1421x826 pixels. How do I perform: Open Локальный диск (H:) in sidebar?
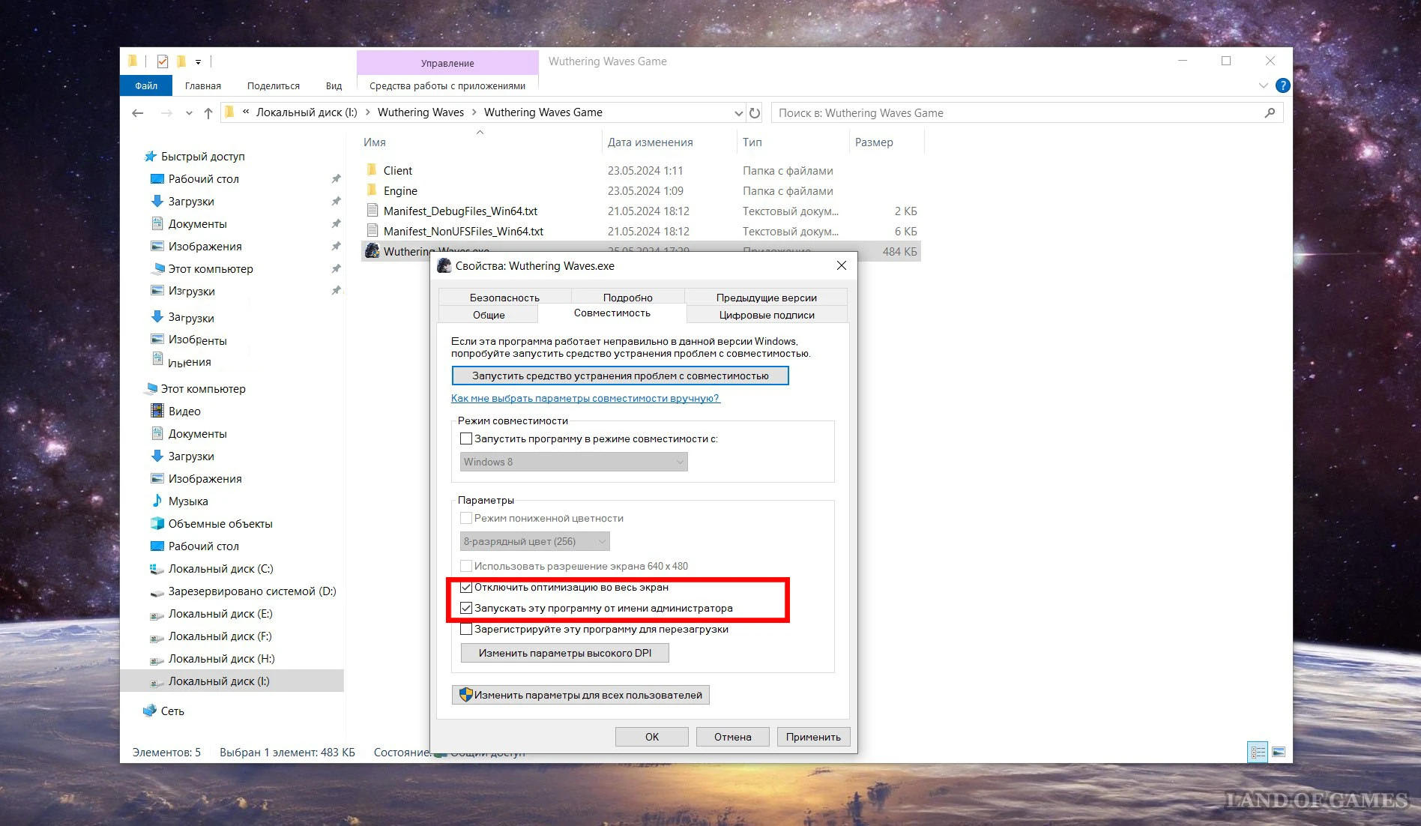coord(221,659)
